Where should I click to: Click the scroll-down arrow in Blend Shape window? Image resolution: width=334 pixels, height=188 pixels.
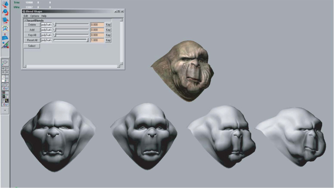122,63
